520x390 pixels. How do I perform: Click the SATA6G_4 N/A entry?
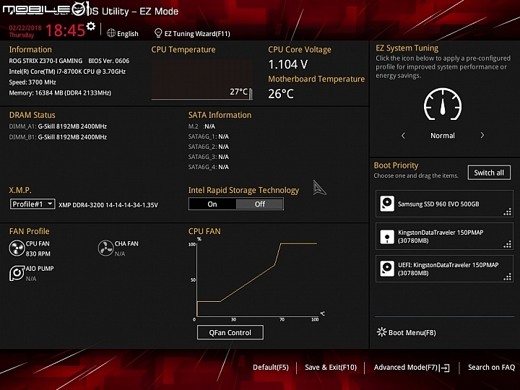point(209,167)
